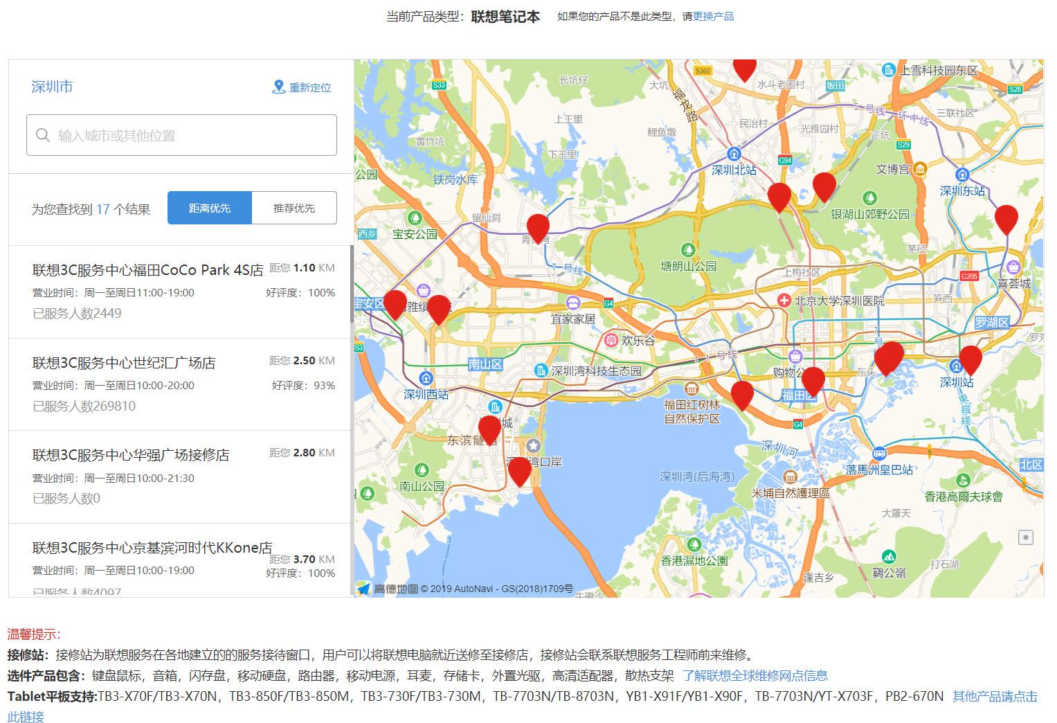Click the 欢乐谷 attraction icon on map
This screenshot has width=1057, height=723.
611,340
